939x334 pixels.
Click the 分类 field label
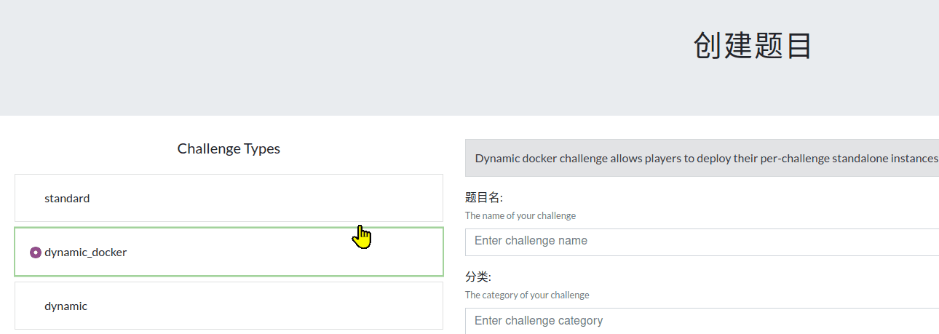[x=478, y=277]
